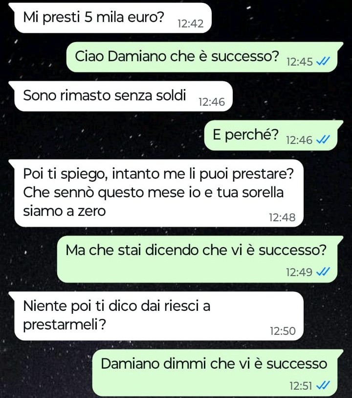Click the double check mark beside 12:45
Viewport: 352px width, 398px height.
point(323,61)
